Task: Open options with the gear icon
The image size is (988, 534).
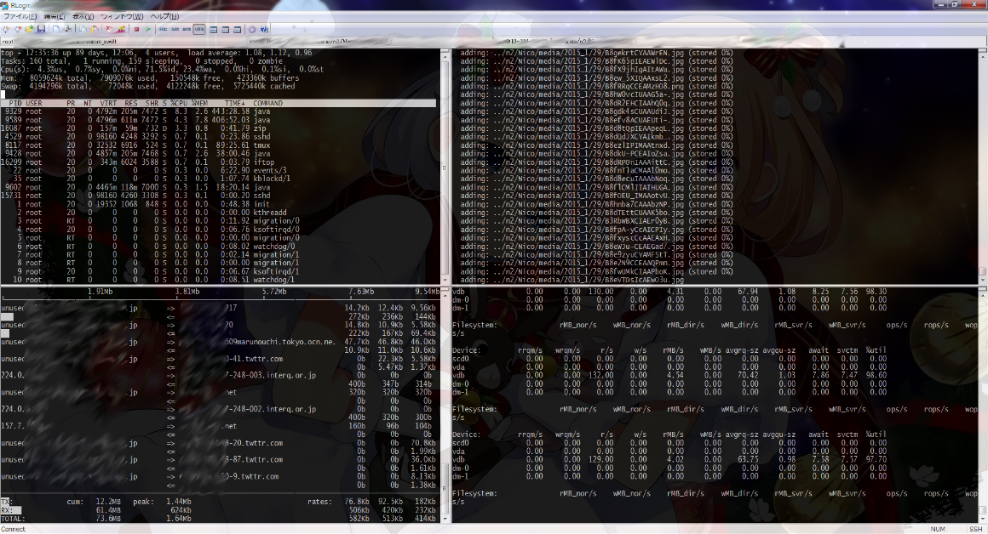Action: coord(252,29)
